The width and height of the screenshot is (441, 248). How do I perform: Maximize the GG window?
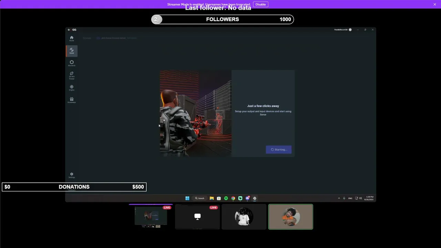point(365,30)
